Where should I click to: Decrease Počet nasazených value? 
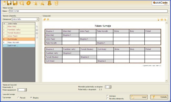pos(25,90)
